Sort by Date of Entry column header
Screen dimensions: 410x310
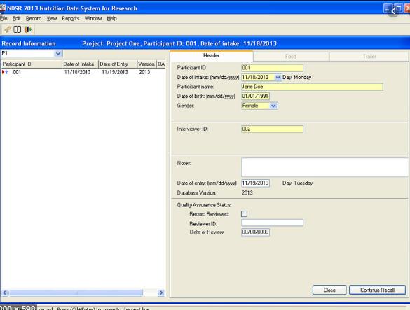(x=118, y=64)
